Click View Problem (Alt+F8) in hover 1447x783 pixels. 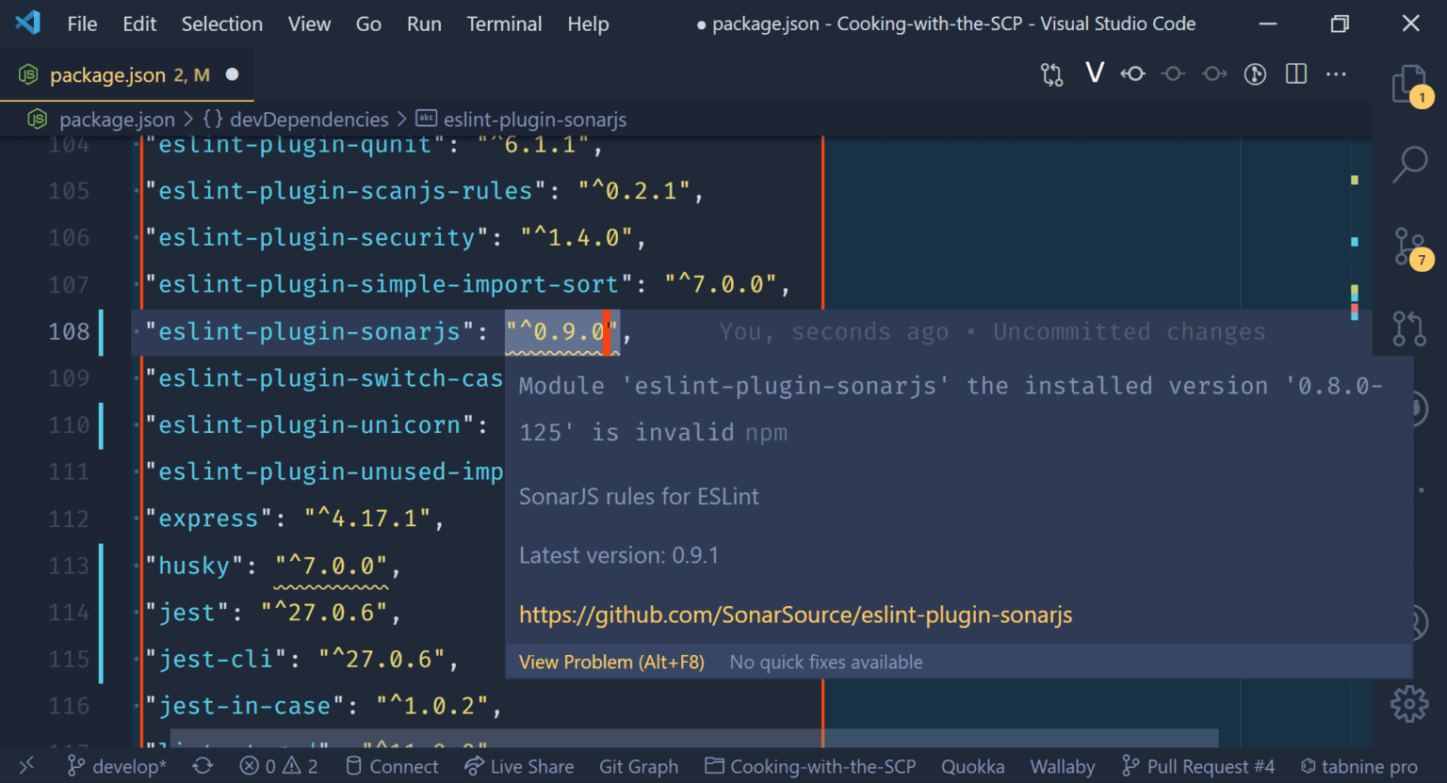coord(611,662)
